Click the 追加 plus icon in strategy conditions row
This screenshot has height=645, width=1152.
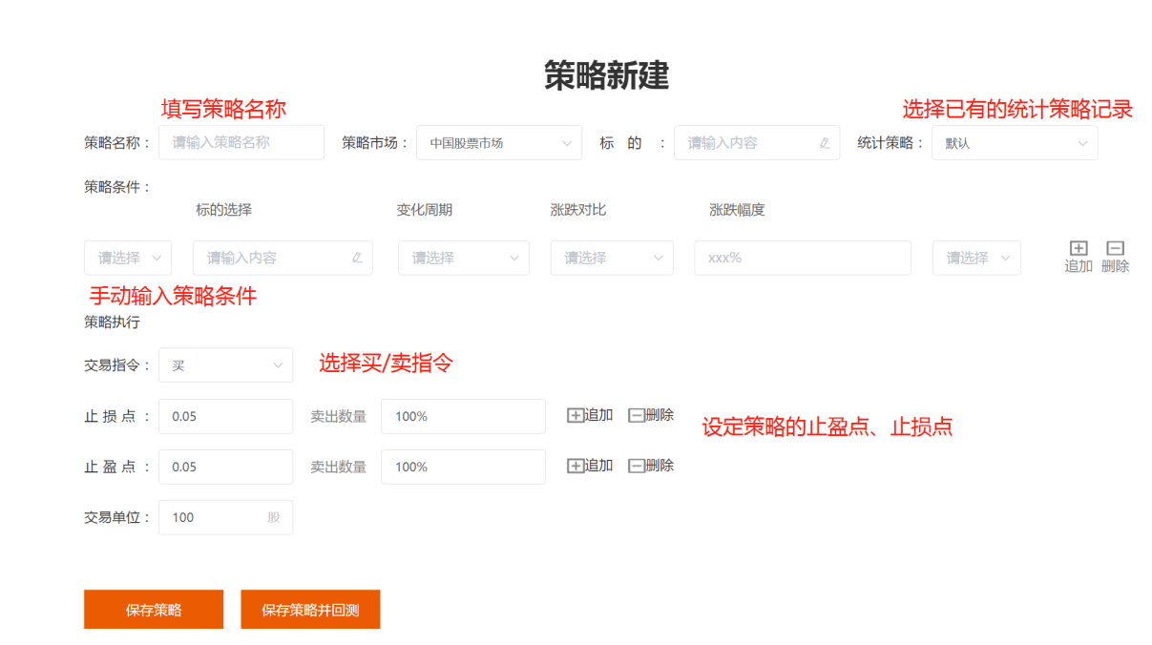(1079, 249)
